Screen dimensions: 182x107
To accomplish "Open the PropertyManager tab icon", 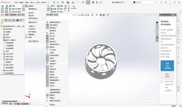I will pos(6,20).
